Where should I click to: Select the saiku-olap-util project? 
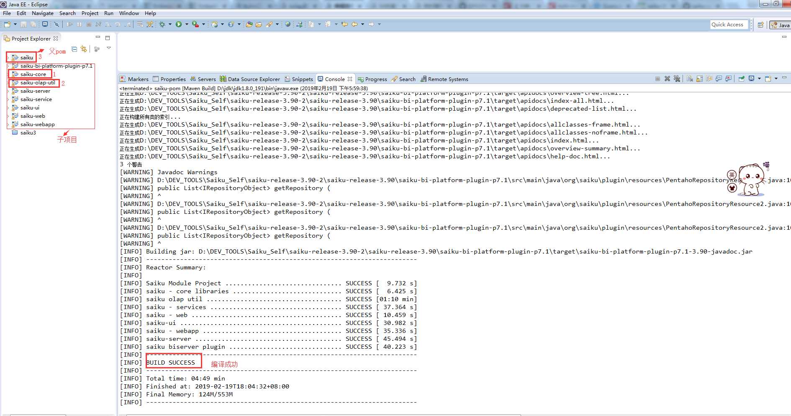click(x=38, y=83)
